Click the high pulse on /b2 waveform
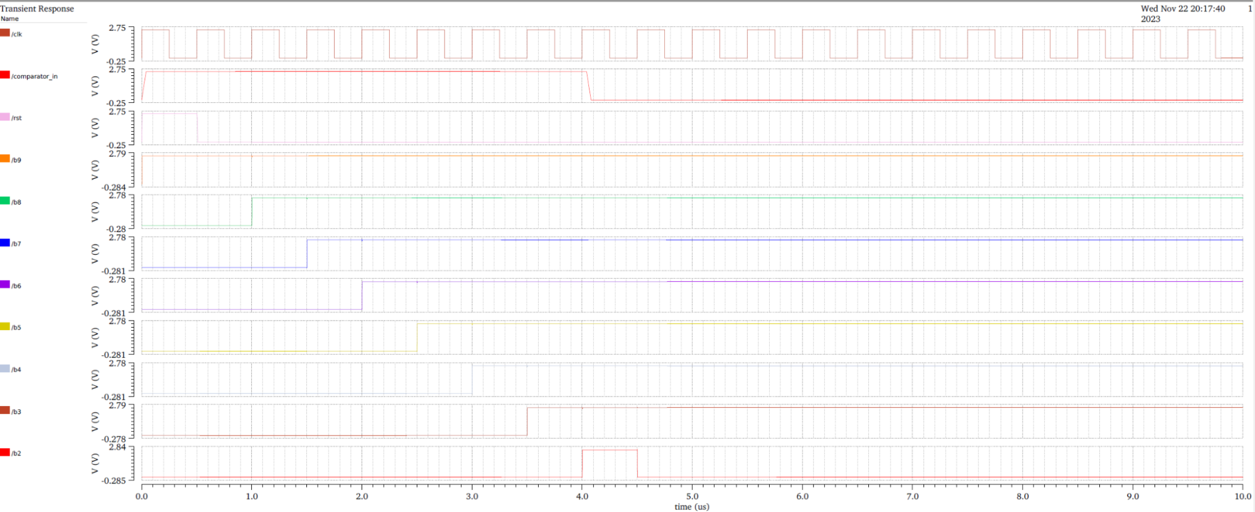 point(609,450)
